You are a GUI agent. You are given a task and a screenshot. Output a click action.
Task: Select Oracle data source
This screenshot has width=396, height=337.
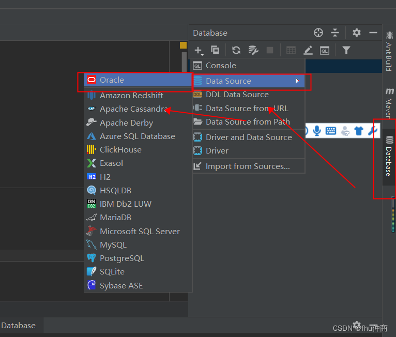point(138,80)
